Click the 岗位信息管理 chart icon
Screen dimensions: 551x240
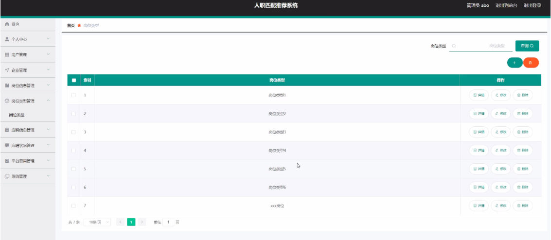click(x=7, y=86)
